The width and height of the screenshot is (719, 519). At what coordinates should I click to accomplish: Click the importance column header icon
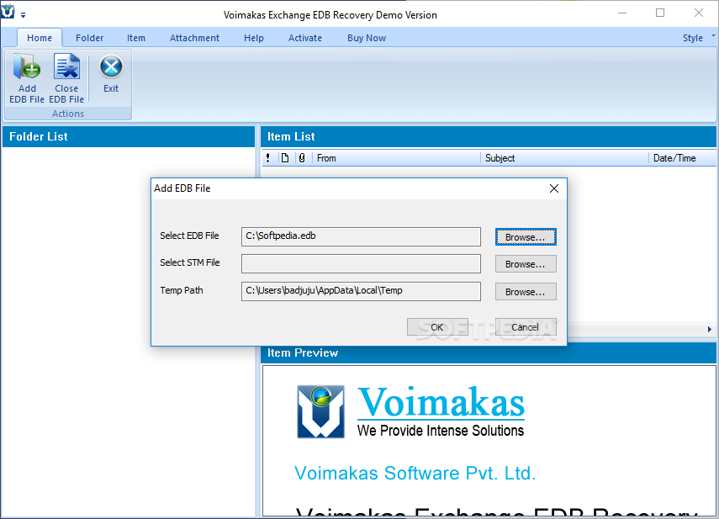point(267,158)
